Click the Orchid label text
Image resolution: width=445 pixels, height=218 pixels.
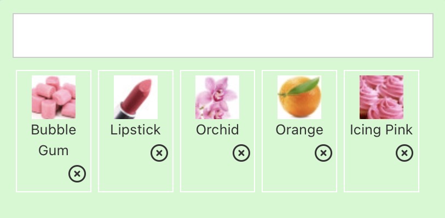coord(217,130)
